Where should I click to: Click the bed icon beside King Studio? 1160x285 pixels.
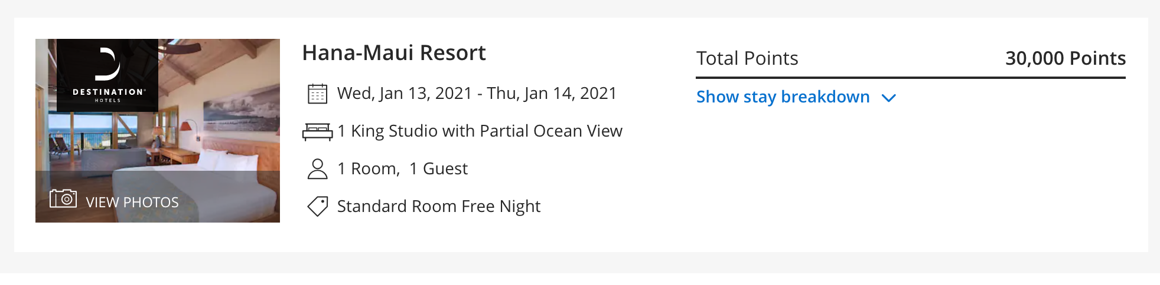tap(317, 131)
